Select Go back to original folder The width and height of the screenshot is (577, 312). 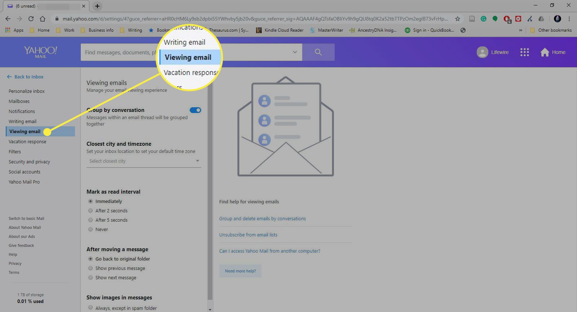click(x=91, y=259)
